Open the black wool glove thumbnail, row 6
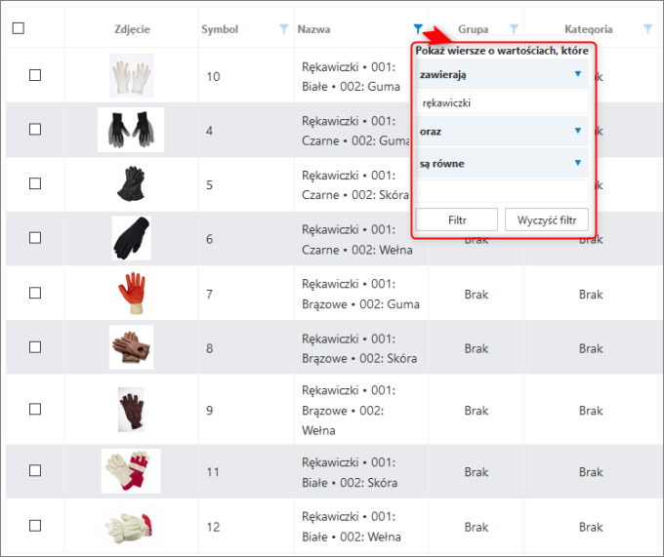Viewport: 664px width, 557px height. [x=131, y=238]
